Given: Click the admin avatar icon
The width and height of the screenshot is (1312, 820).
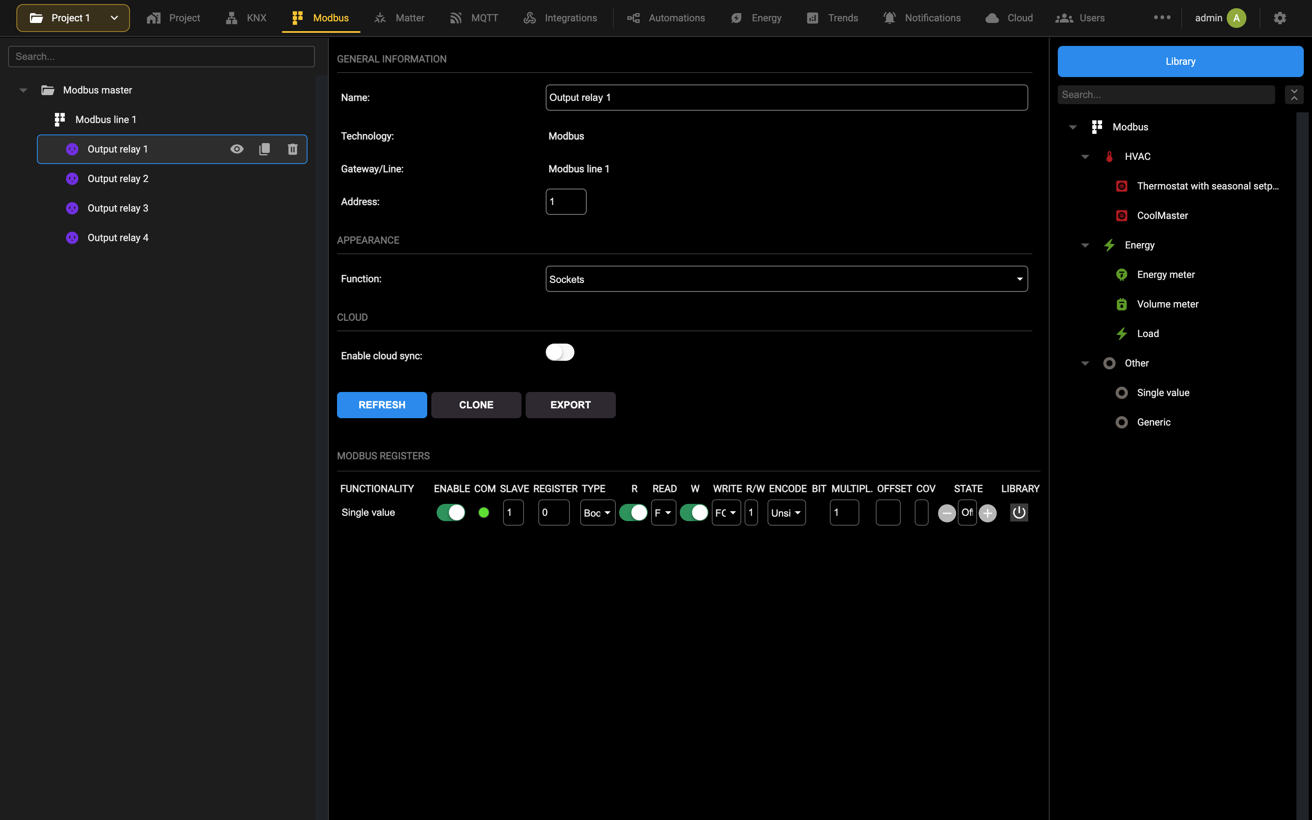Looking at the screenshot, I should coord(1236,18).
